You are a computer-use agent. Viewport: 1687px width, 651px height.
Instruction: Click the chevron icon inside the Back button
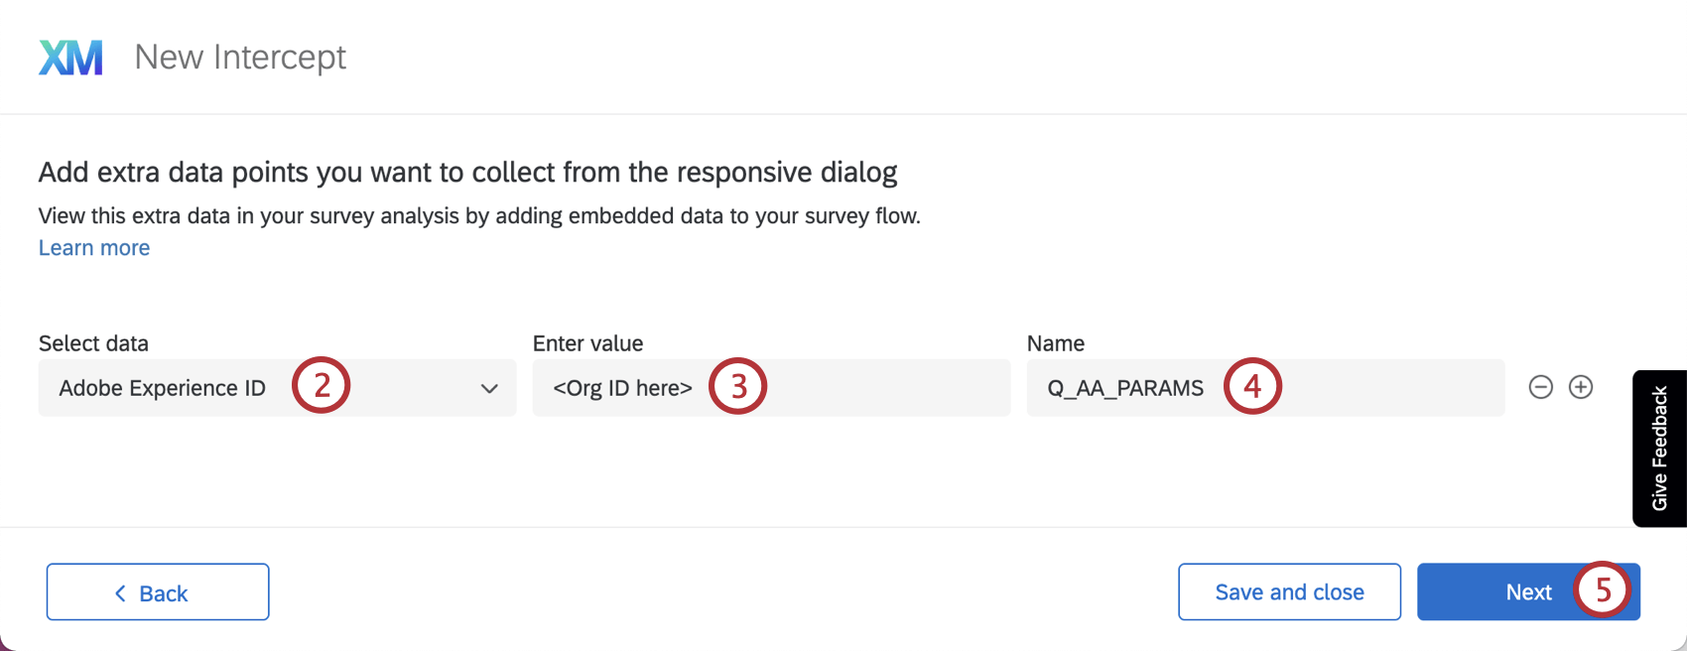pyautogui.click(x=121, y=592)
